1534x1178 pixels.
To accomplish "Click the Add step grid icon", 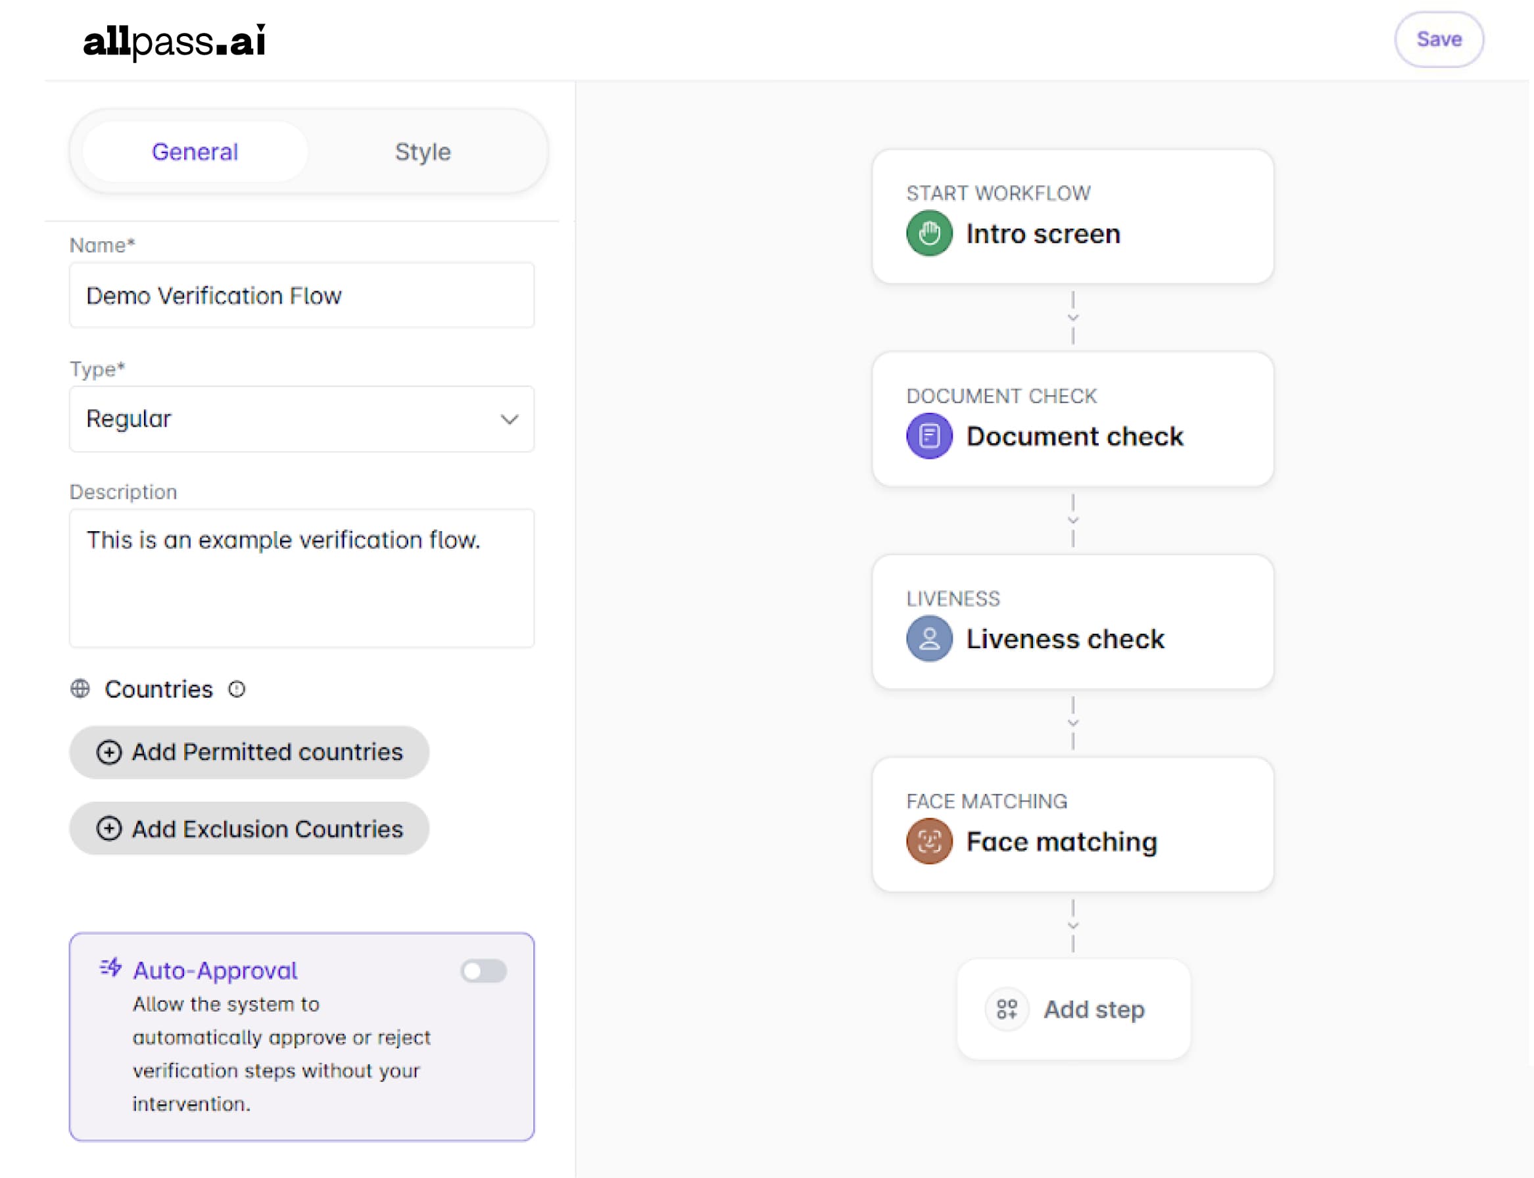I will (x=1006, y=1009).
